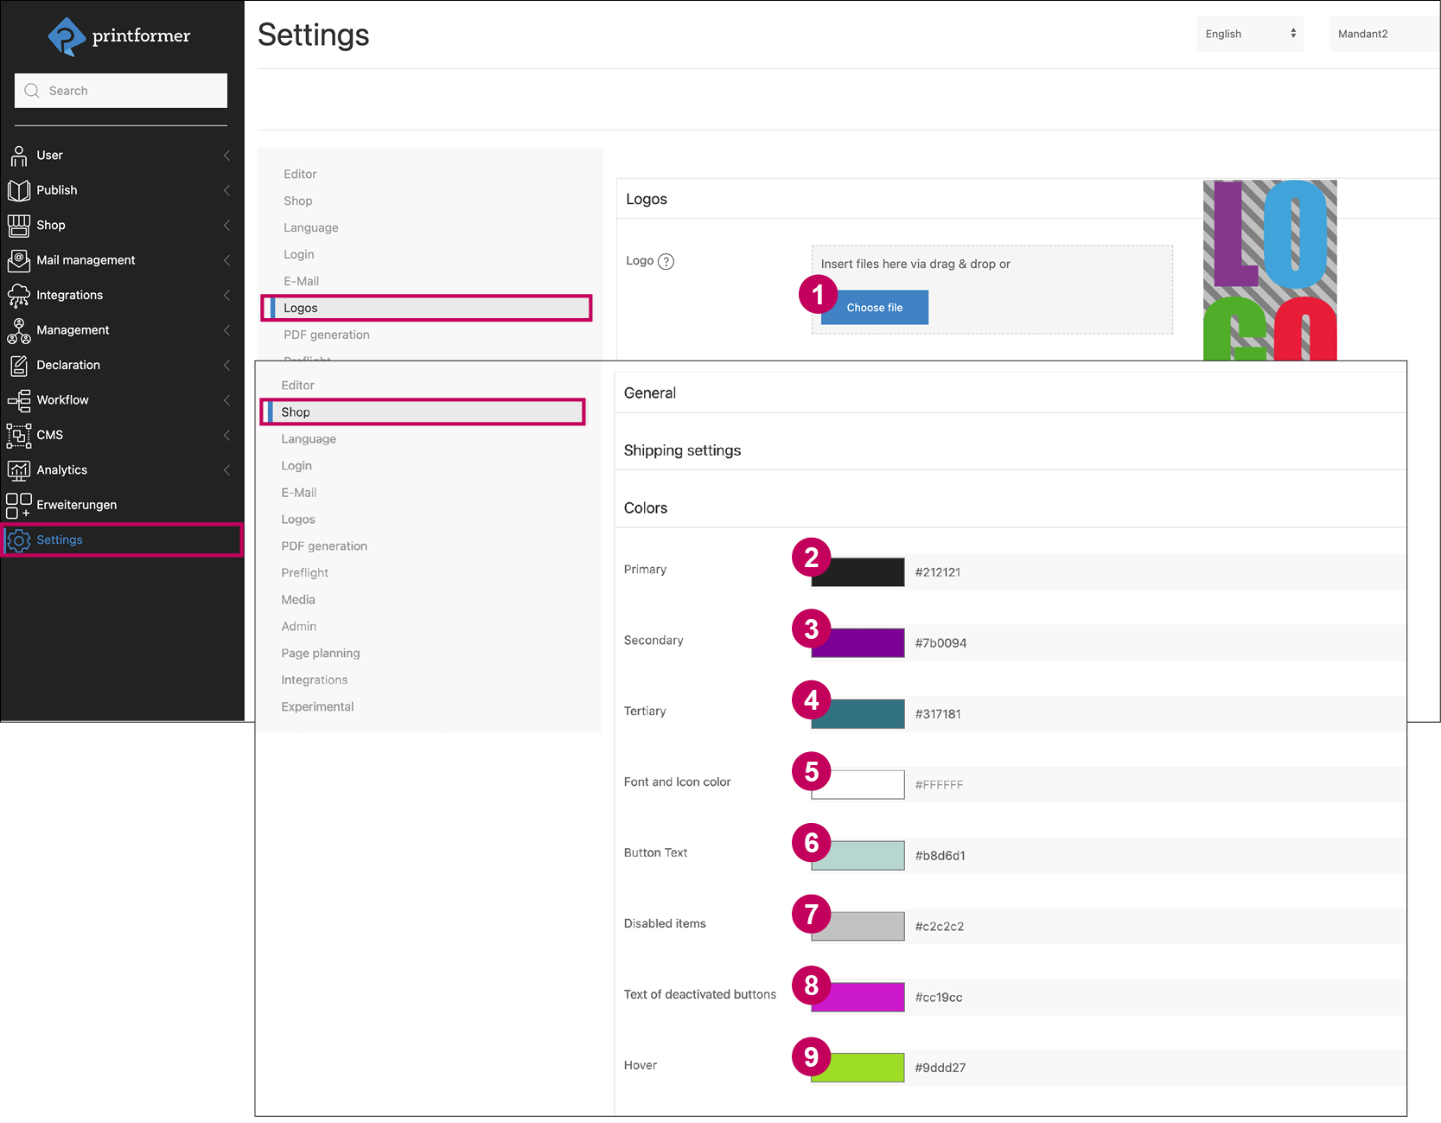Click the Choose file button
The width and height of the screenshot is (1441, 1123).
pos(873,307)
